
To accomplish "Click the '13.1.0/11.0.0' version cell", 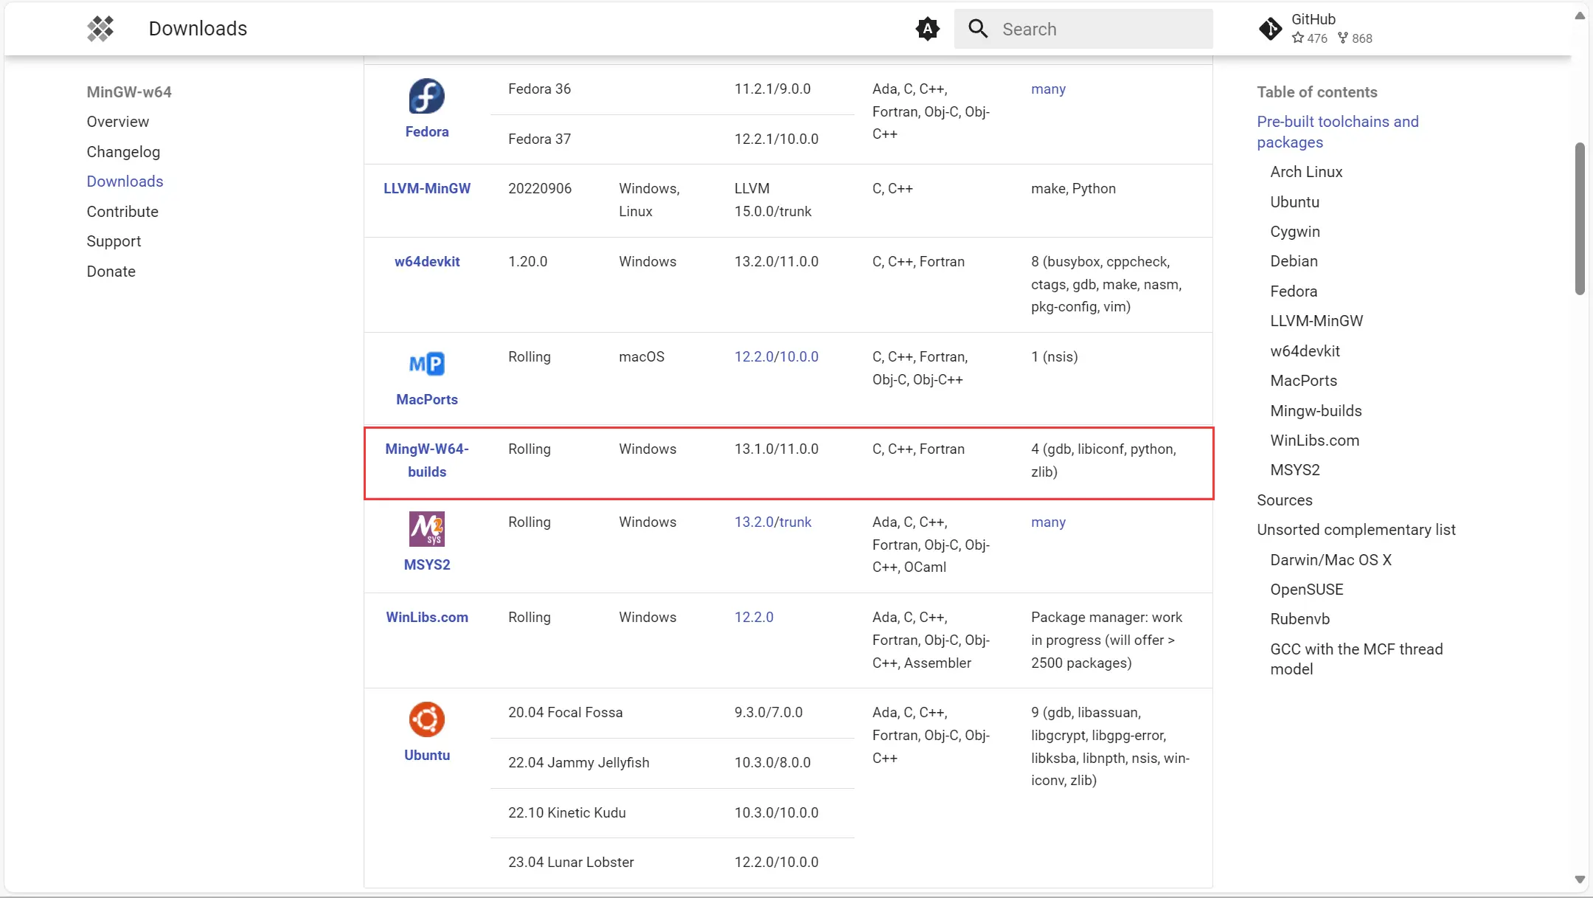I will (776, 449).
